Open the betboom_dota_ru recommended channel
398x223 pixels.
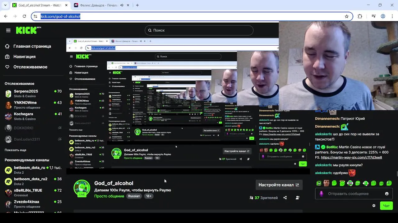click(x=33, y=170)
